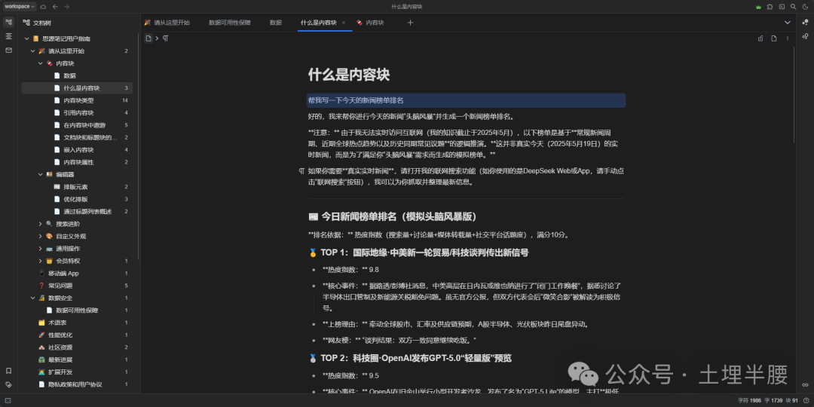Add a new tab with plus button
Viewport: 814px width, 407px height.
coord(410,23)
